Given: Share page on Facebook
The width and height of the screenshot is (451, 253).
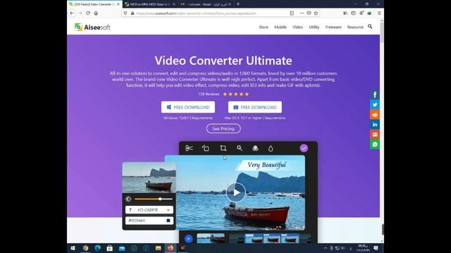Looking at the screenshot, I should (x=375, y=95).
